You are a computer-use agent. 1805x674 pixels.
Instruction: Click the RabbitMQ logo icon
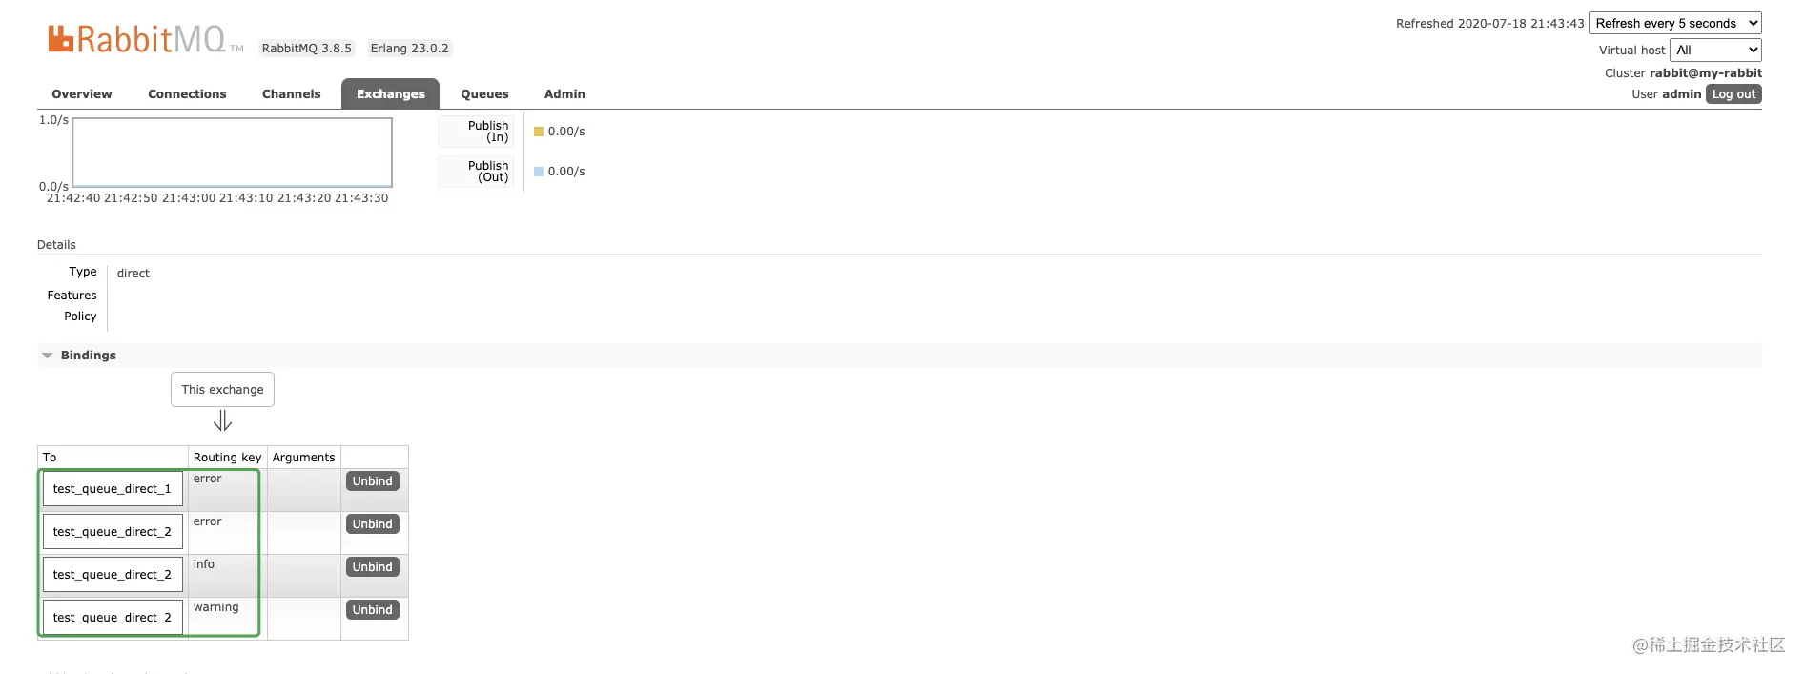click(61, 38)
